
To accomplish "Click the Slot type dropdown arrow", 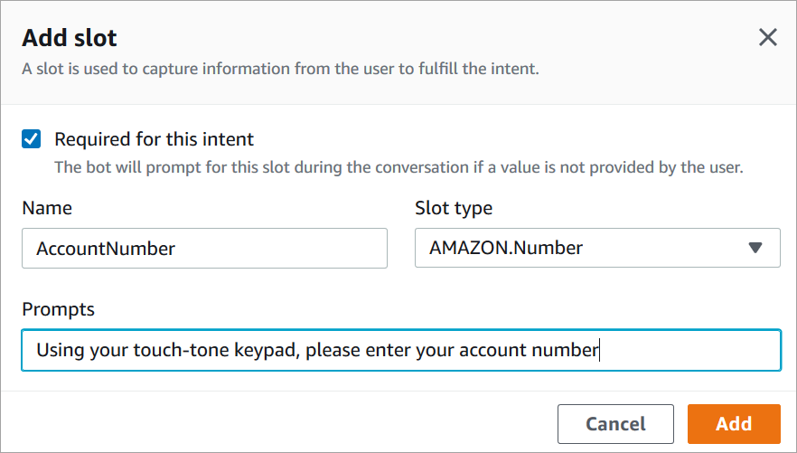I will coord(755,249).
